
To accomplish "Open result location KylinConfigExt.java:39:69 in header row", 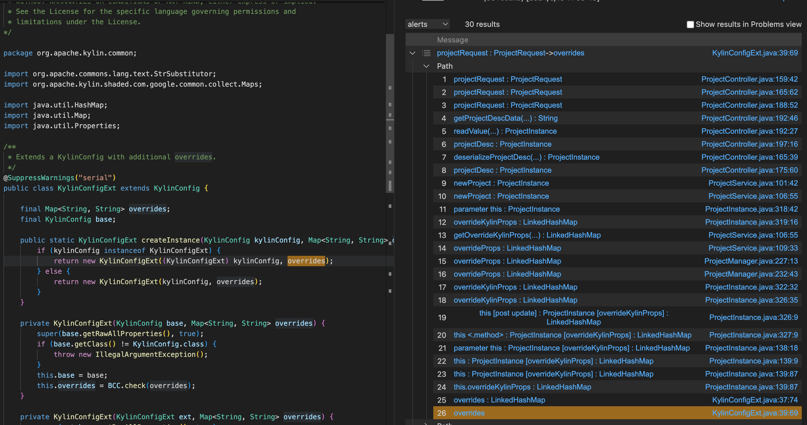I will pos(755,53).
